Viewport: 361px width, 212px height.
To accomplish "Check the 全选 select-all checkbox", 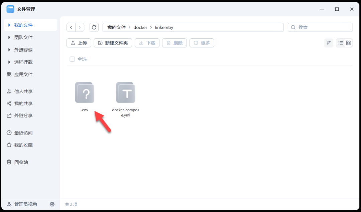I will coord(72,59).
